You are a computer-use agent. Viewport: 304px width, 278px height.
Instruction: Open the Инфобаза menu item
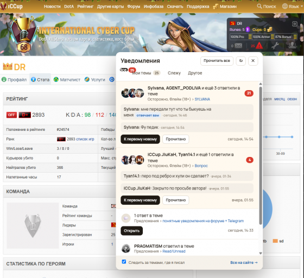pyautogui.click(x=154, y=7)
